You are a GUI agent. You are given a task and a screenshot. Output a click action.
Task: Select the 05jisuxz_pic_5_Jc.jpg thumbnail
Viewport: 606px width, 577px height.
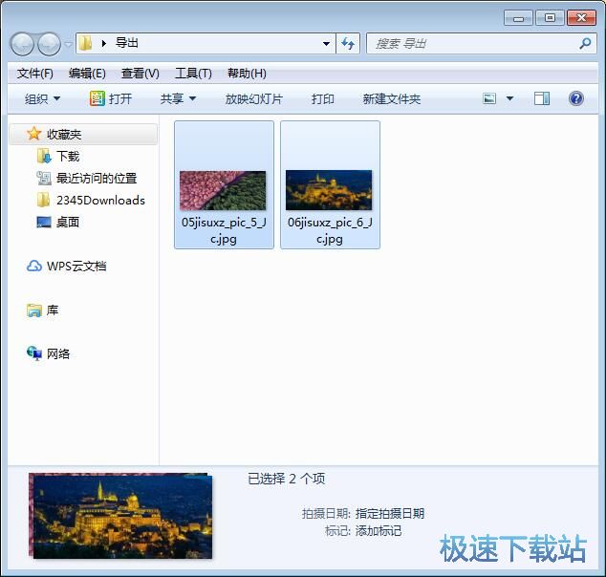click(223, 190)
